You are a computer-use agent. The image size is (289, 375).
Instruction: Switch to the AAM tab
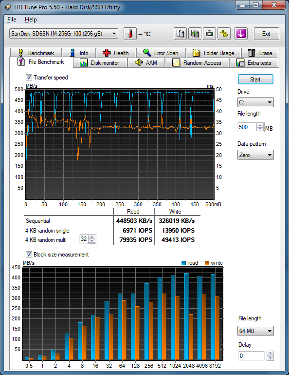pos(146,63)
